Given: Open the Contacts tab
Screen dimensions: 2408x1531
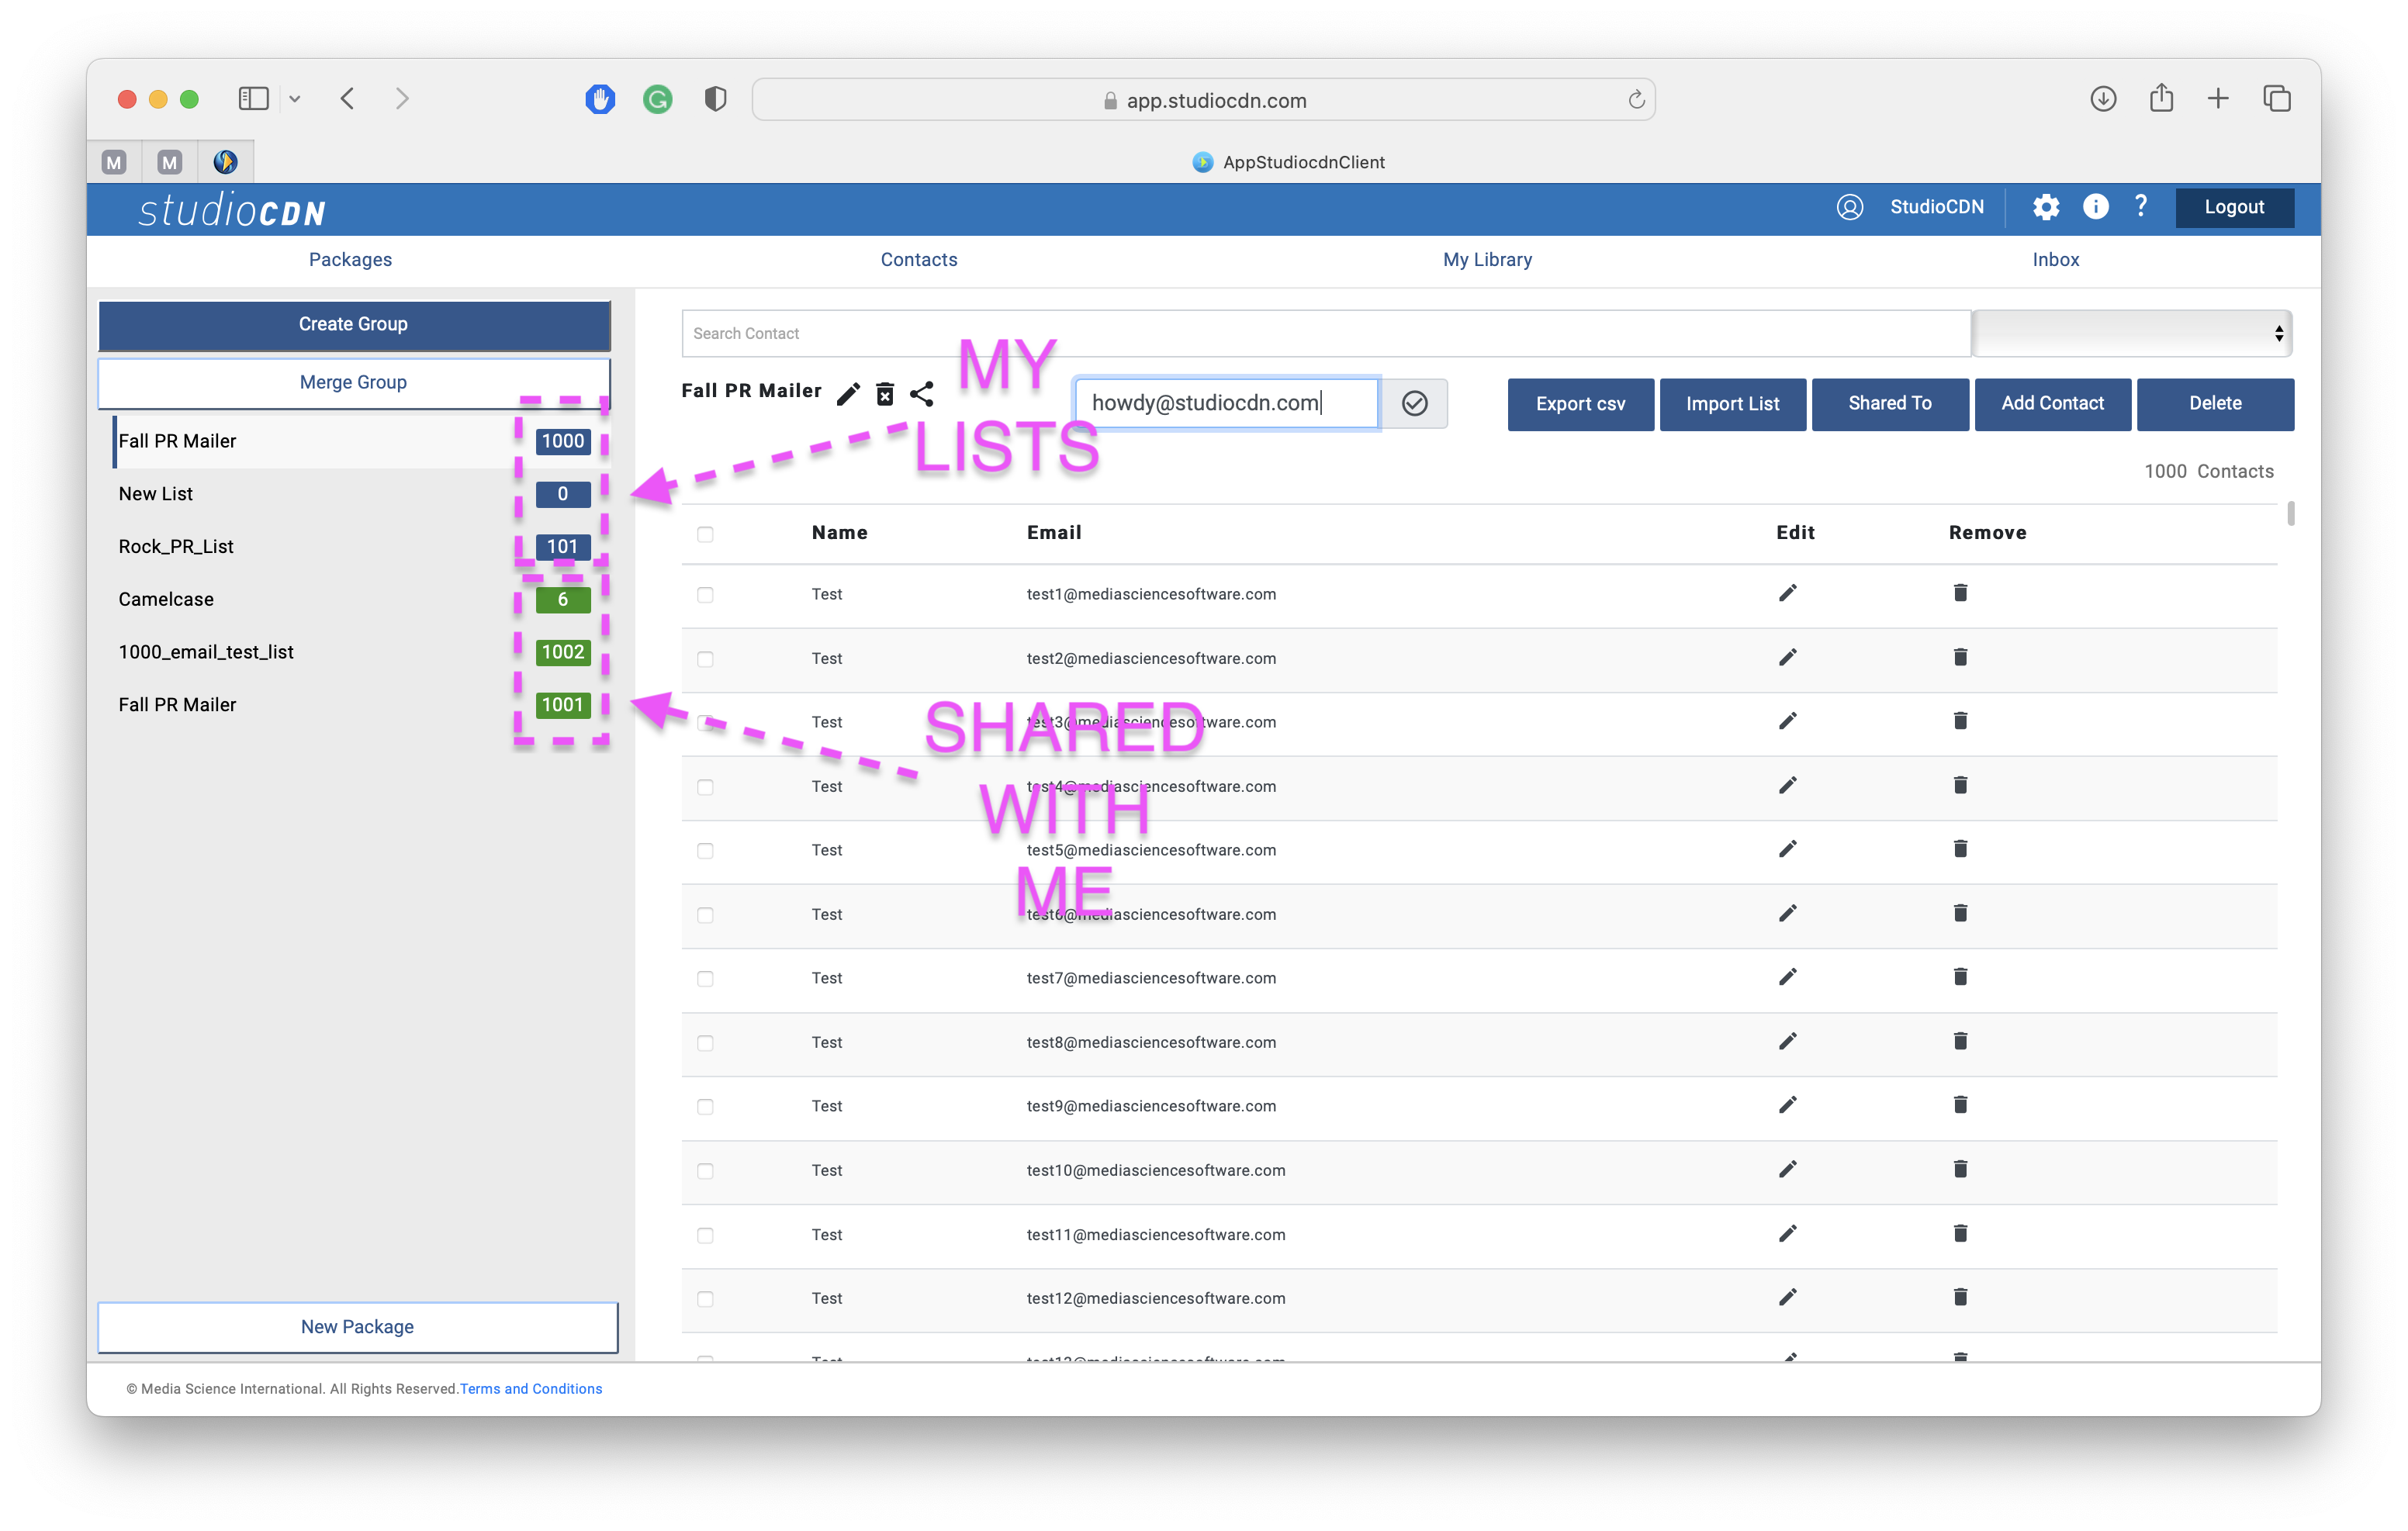Looking at the screenshot, I should [x=918, y=260].
